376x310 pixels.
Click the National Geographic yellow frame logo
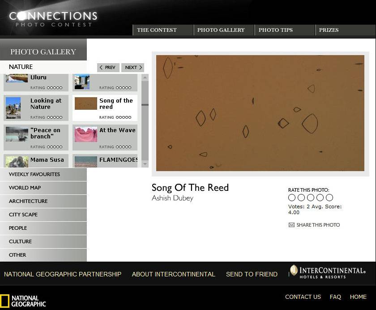coord(4,301)
